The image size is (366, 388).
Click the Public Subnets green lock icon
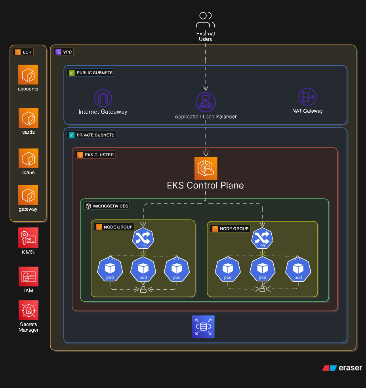point(72,73)
